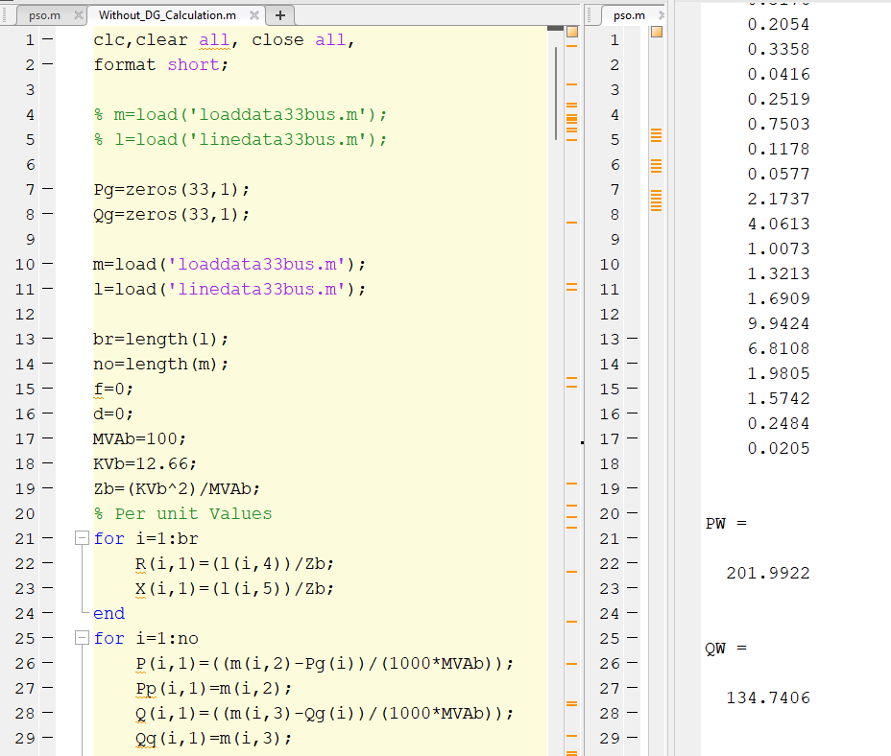
Task: Click code analyzer status square in right editor
Action: pyautogui.click(x=657, y=32)
